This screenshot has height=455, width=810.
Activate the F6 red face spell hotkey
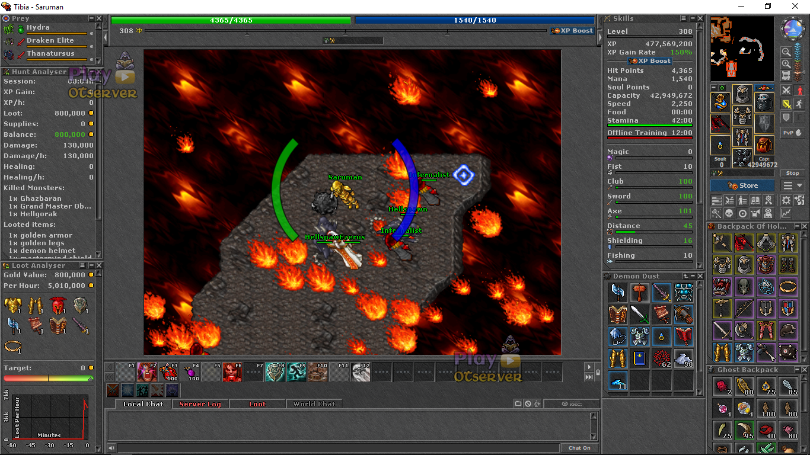233,372
